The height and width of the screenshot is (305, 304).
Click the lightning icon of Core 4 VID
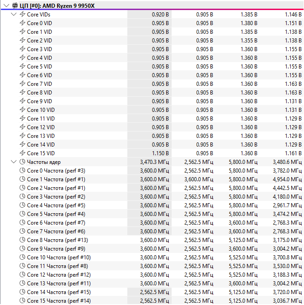[22, 58]
